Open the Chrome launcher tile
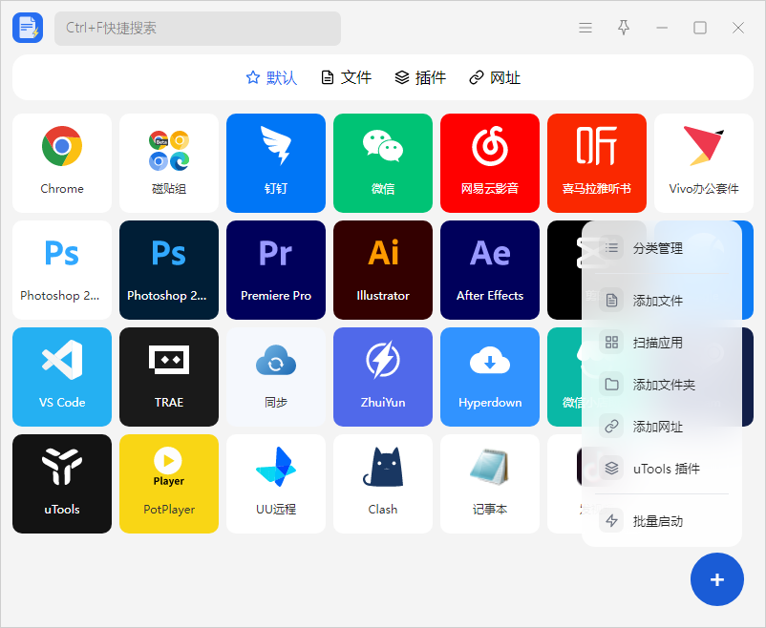The height and width of the screenshot is (628, 766). click(62, 163)
